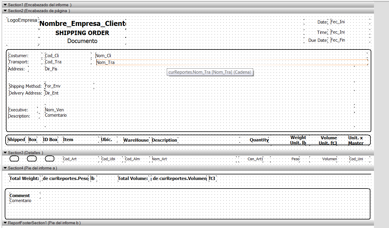The width and height of the screenshot is (389, 228).
Task: Collapse Section1 Encabezado del informe triangle
Action: [x=5, y=5]
